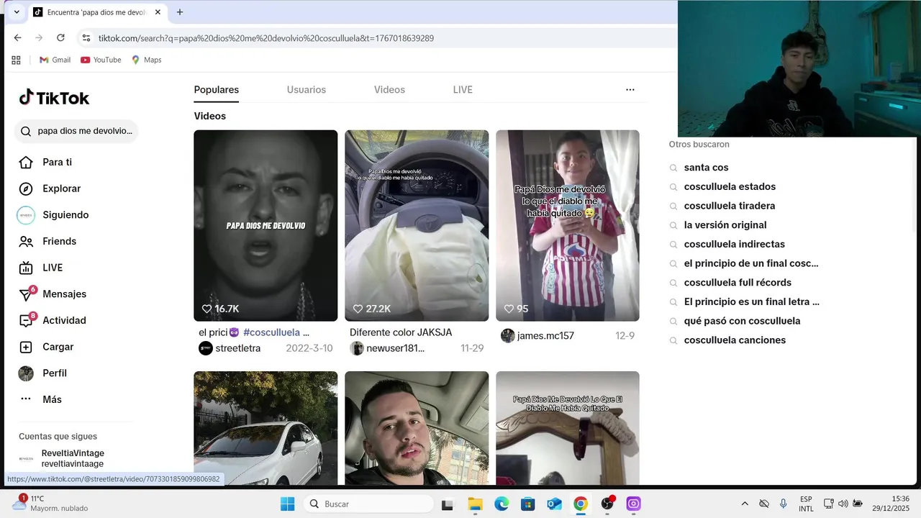Open Siguiendo in the sidebar
This screenshot has height=518, width=921.
coord(65,215)
